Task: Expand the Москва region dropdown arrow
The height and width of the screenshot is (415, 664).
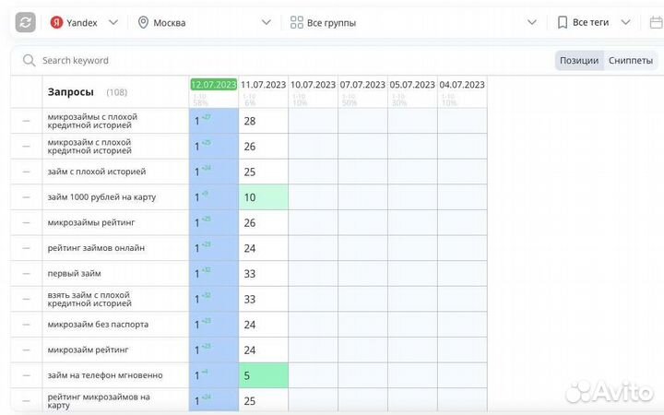Action: coord(266,22)
